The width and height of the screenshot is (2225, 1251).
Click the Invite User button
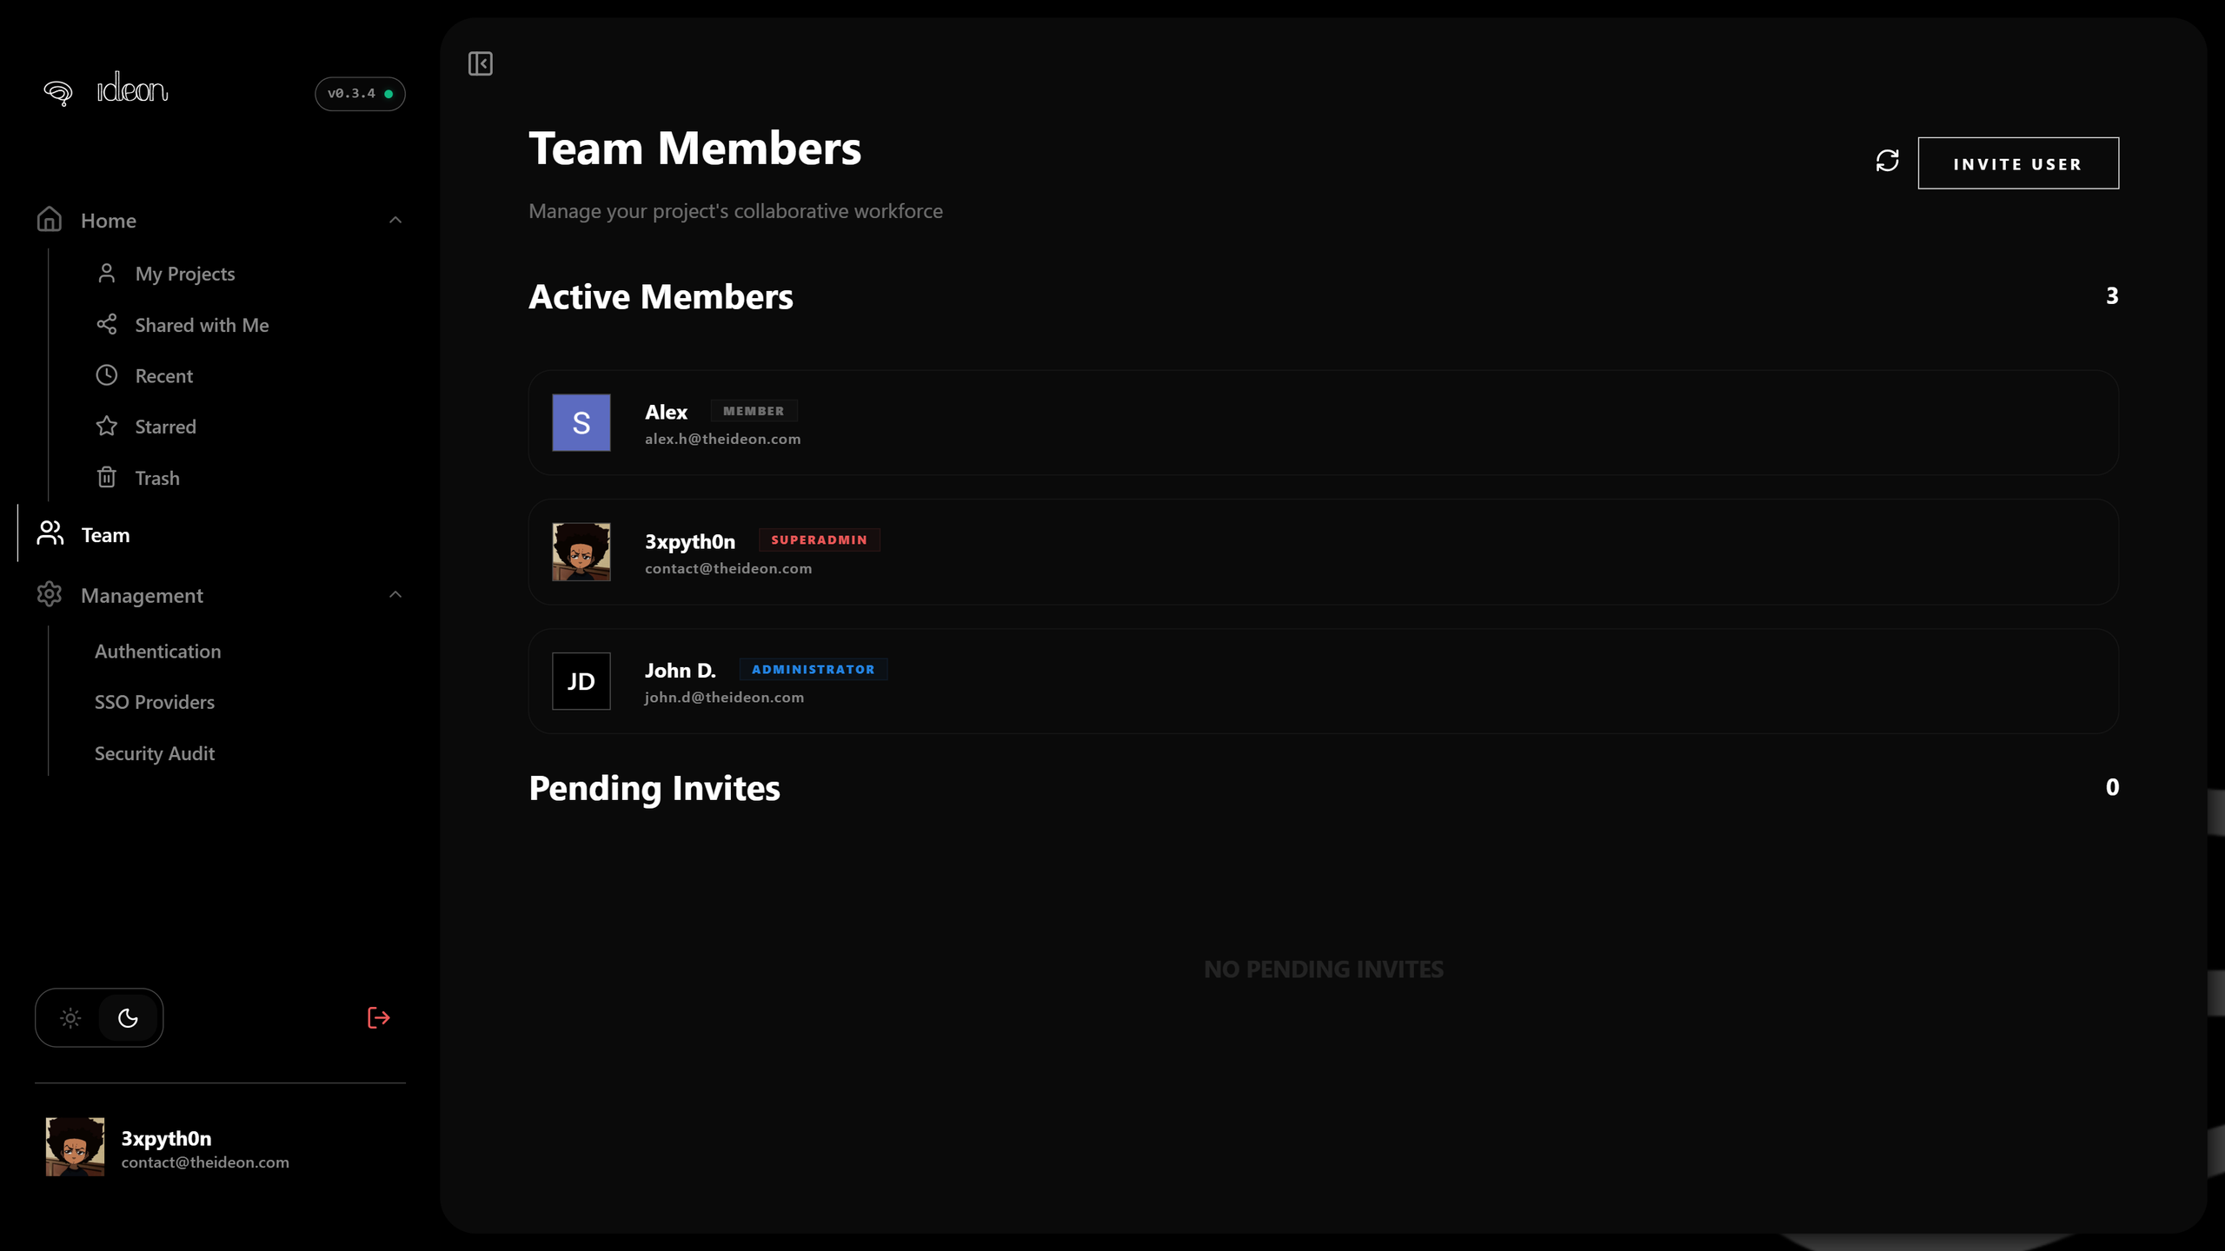(2017, 163)
